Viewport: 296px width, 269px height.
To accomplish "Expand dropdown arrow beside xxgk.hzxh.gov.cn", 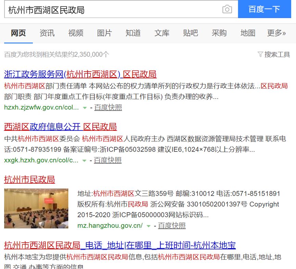I will click(84, 161).
